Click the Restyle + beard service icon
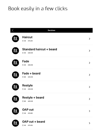 (16, 99)
